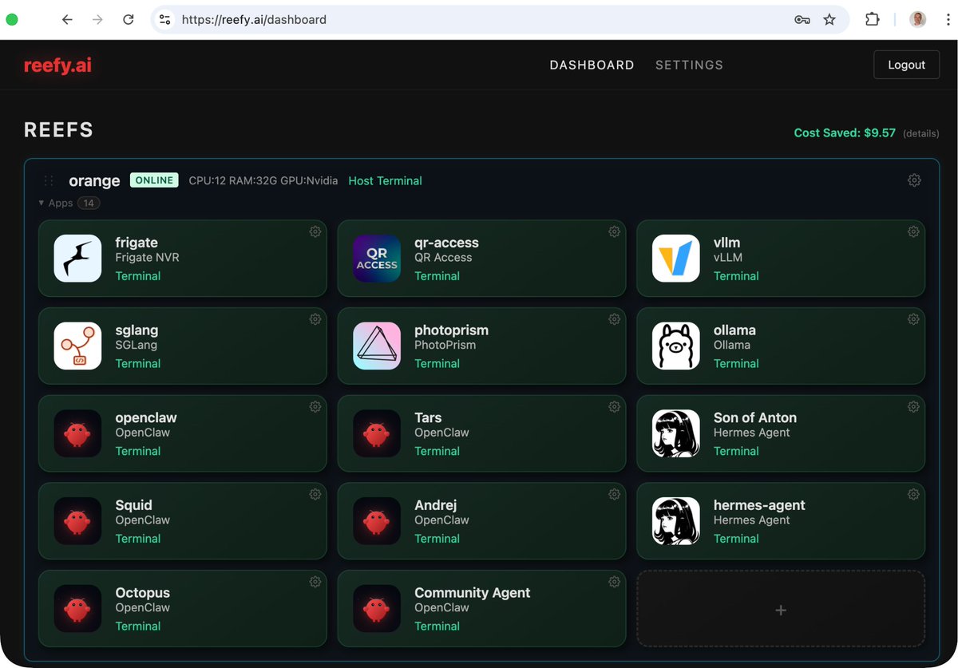Open Terminal for Son of Anton

(x=736, y=451)
